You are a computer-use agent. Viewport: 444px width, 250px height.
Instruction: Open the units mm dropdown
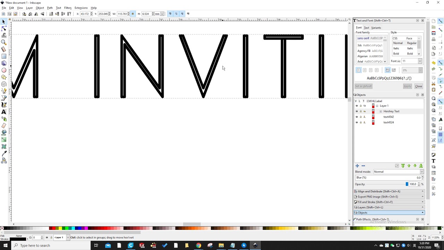[x=162, y=14]
